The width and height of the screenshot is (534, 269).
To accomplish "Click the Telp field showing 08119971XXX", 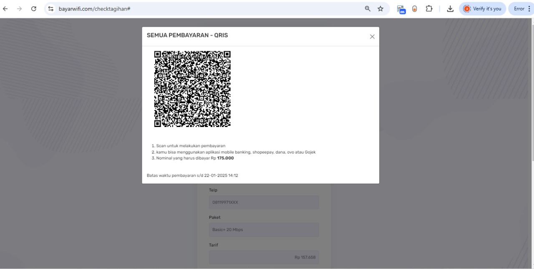I will click(x=264, y=202).
